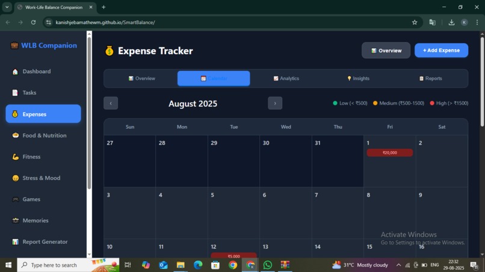Click the Add Expense button
This screenshot has height=272, width=485.
442,50
